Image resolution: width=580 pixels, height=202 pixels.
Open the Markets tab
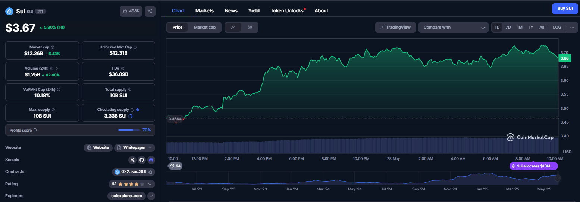point(204,10)
